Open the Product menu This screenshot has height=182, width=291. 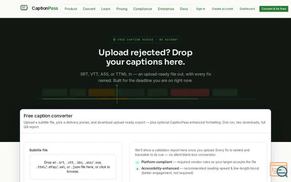[71, 9]
